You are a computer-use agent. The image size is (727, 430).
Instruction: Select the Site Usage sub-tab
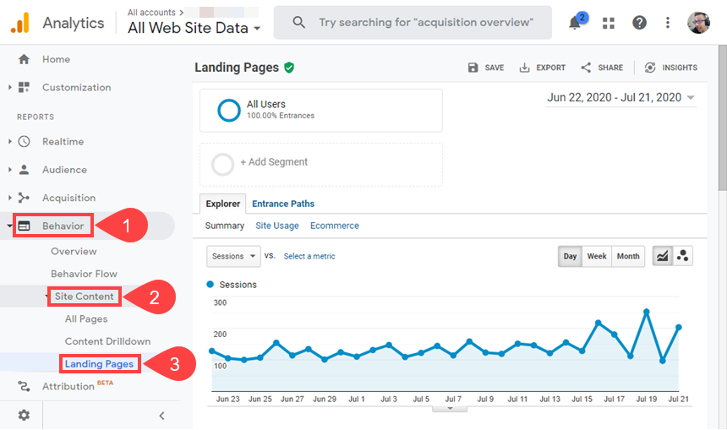(277, 226)
